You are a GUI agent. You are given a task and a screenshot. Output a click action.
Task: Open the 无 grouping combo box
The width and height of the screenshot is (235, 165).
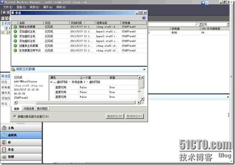pos(216,24)
